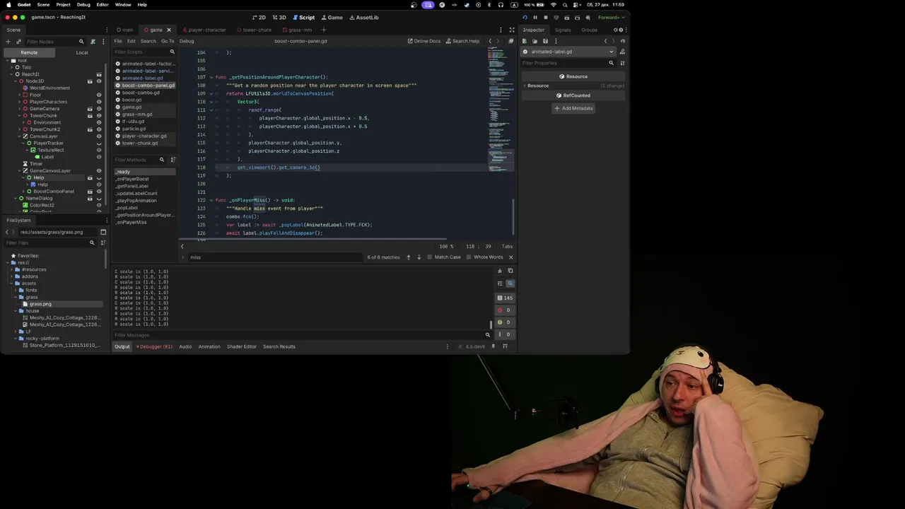Switch to Local scene tree

pyautogui.click(x=82, y=52)
